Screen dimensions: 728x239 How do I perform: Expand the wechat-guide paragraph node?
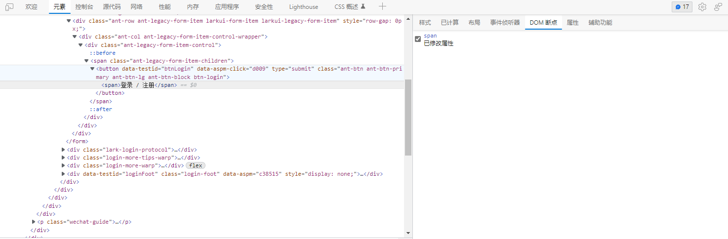(34, 222)
